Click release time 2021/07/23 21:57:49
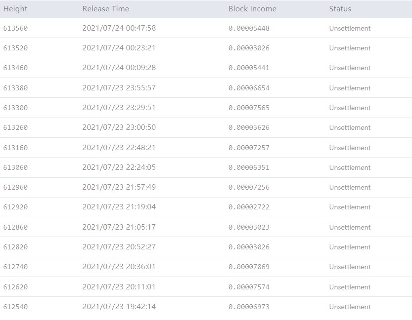Screen dimensions: 412x320 pos(119,187)
